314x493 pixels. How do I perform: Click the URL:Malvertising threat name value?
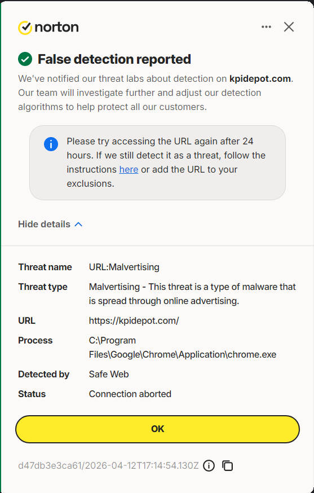pyautogui.click(x=124, y=267)
